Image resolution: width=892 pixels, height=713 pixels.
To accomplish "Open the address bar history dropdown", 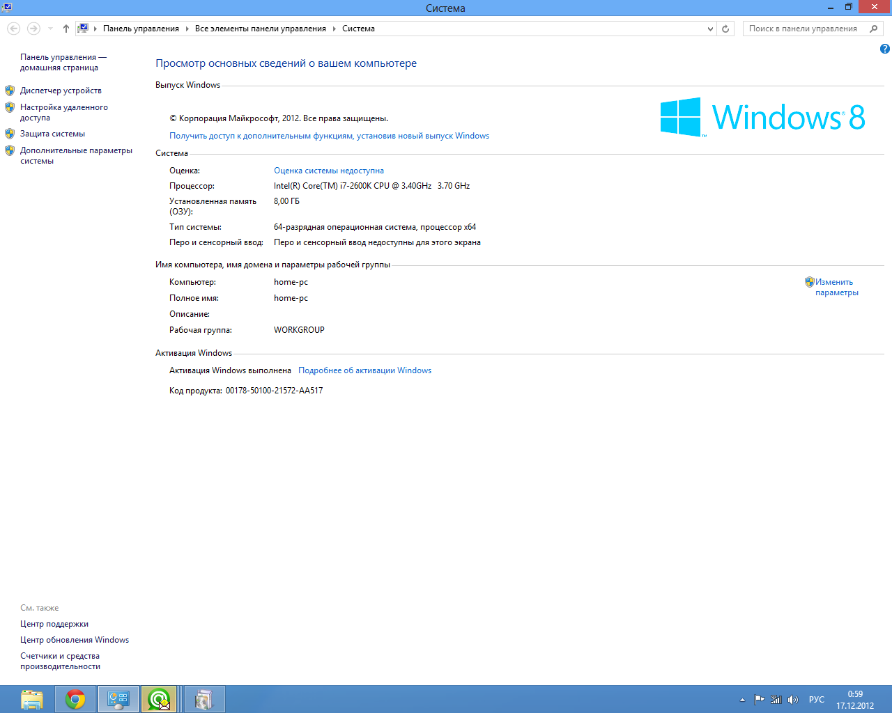I will [x=710, y=29].
